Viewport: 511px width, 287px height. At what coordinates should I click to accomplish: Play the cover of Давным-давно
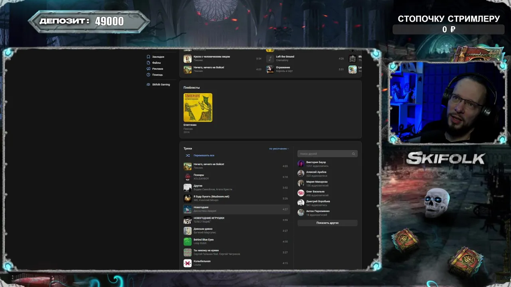(188, 231)
